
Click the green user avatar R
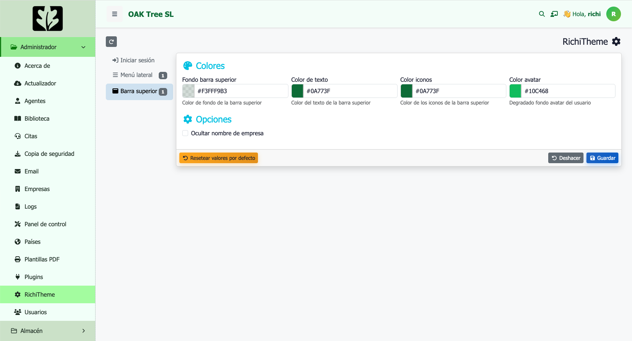coord(613,14)
